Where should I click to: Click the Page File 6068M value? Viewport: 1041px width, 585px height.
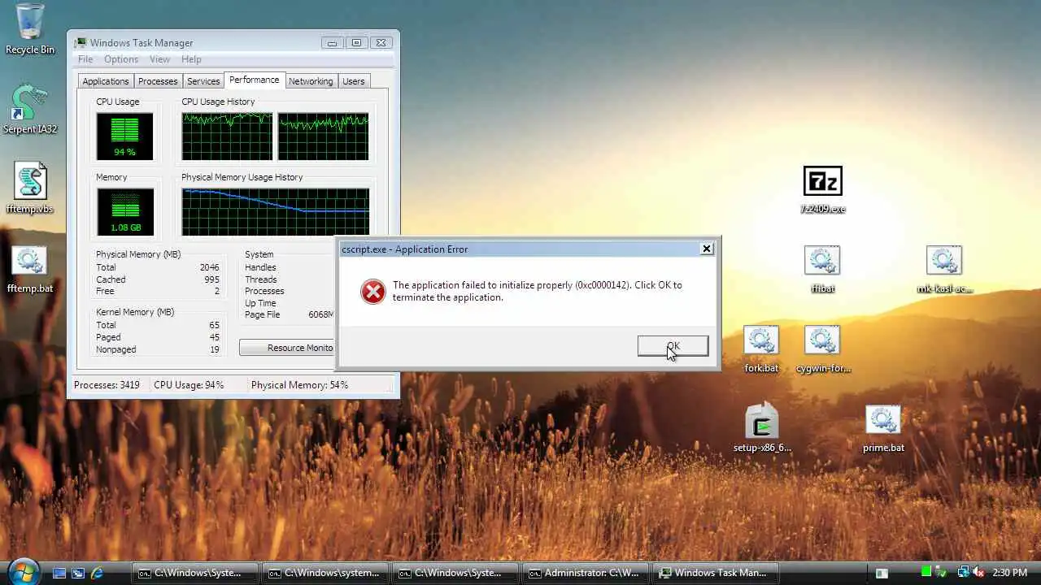click(x=321, y=314)
